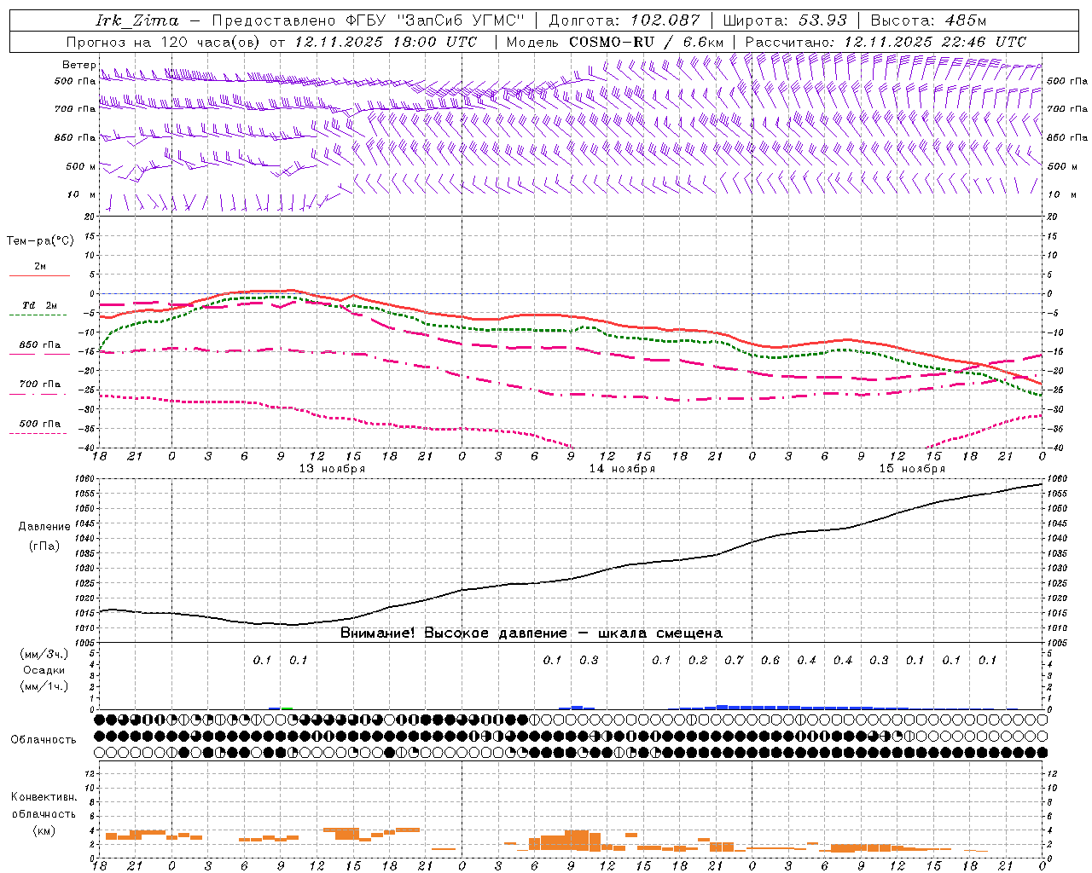
Task: Select the 500 м wind level label on left
Action: pyautogui.click(x=81, y=166)
